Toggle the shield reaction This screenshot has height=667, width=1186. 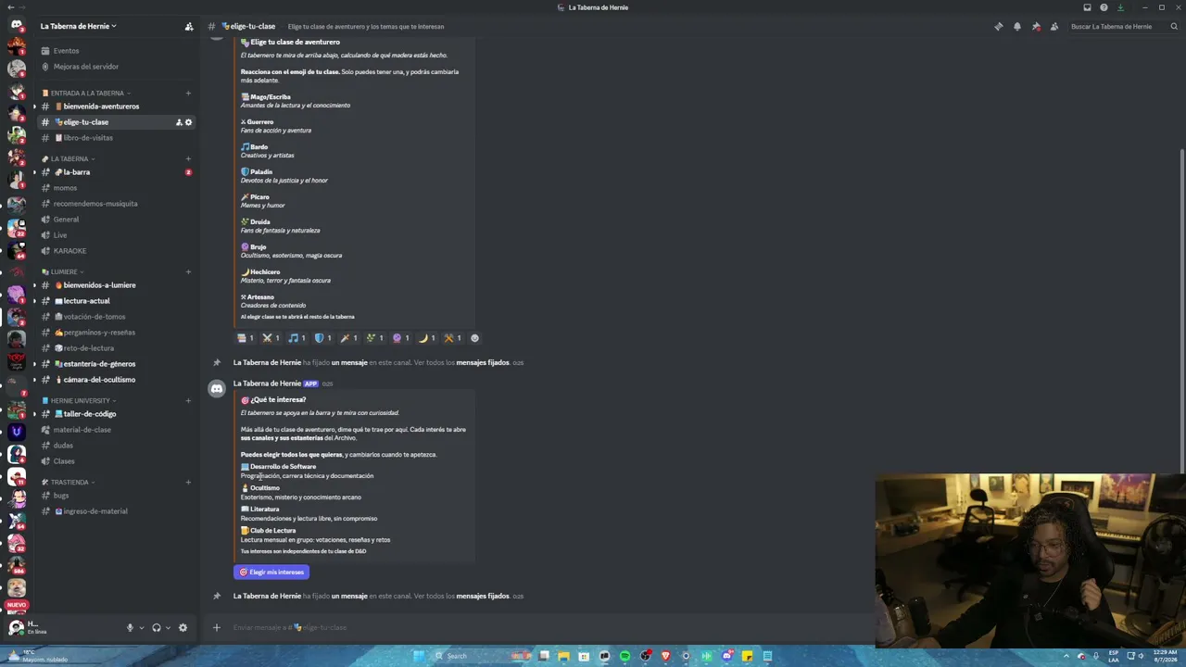pyautogui.click(x=322, y=338)
